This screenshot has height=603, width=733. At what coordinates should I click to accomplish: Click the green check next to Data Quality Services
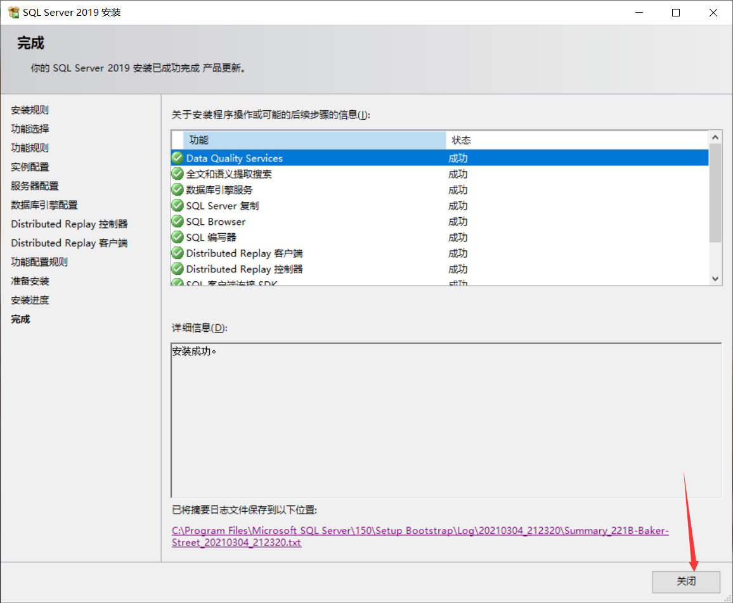pos(177,158)
